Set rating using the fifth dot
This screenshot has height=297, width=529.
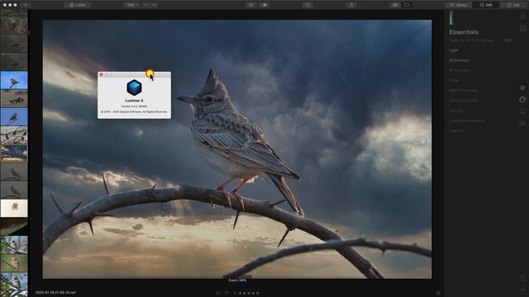click(x=258, y=293)
